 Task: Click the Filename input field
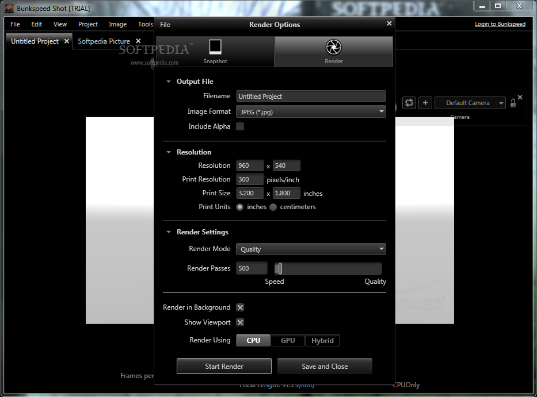pos(311,97)
